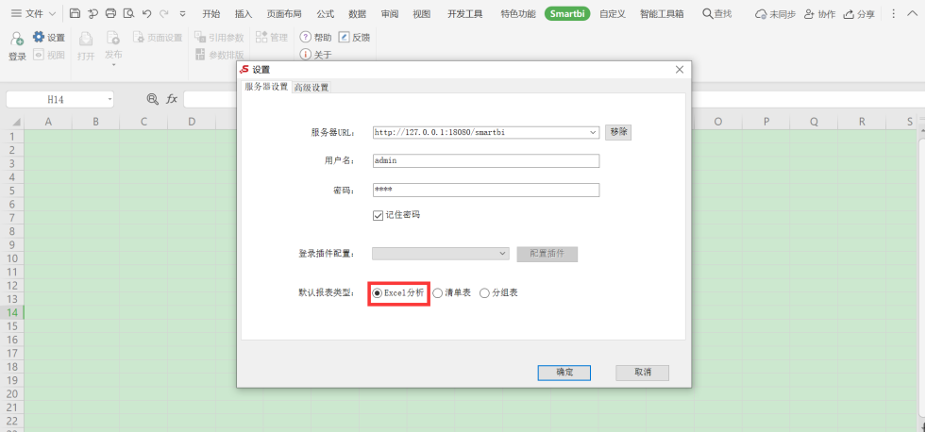Collapse the ribbon with the up chevron
This screenshot has width=926, height=432.
point(912,13)
